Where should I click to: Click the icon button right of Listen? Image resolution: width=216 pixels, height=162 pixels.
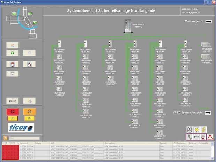(29, 101)
